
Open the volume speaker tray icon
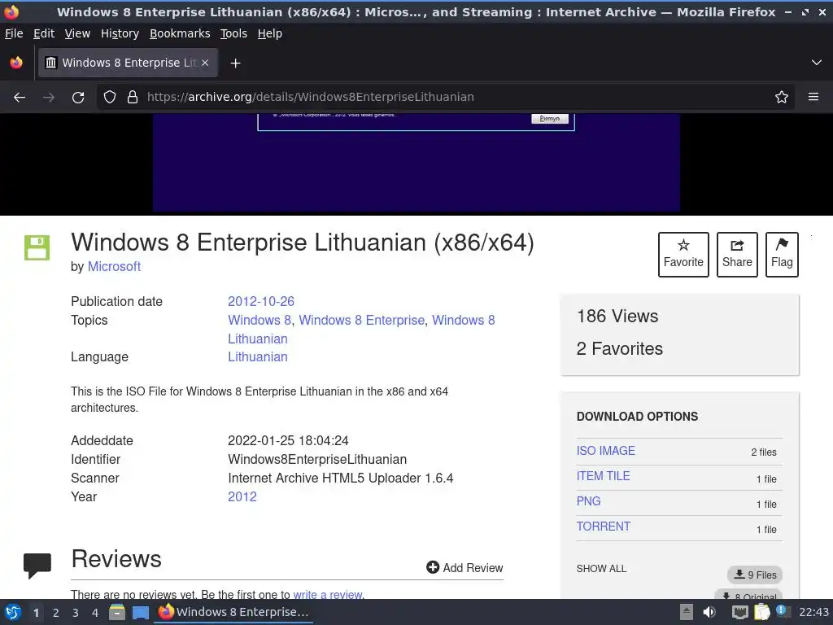[709, 612]
